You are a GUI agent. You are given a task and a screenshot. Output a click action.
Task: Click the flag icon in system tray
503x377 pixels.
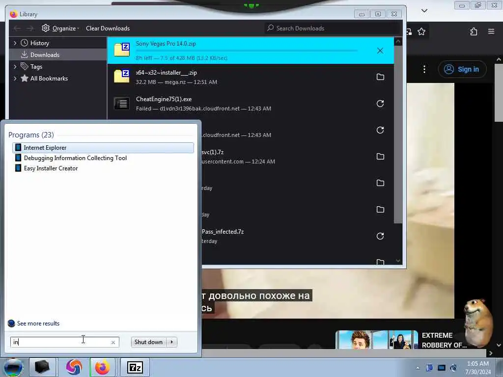(429, 368)
